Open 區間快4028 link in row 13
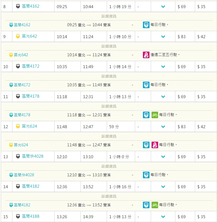Viewport: 217px width, 222px height. [x=33, y=156]
